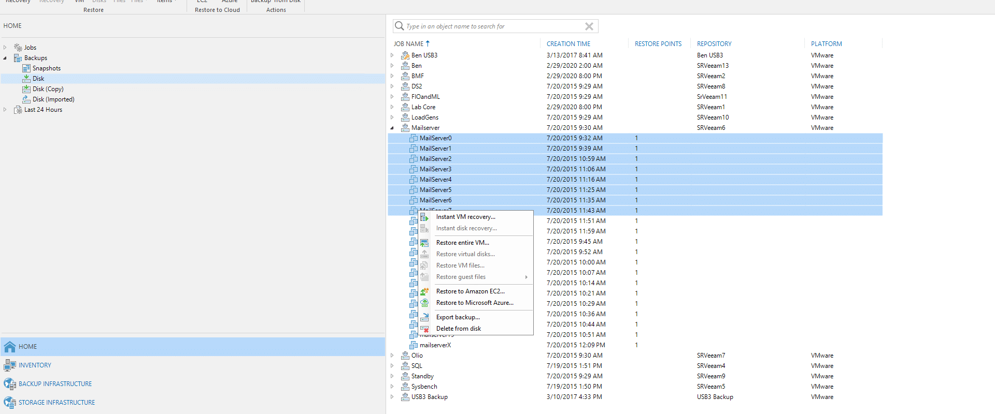Viewport: 995px width, 414px height.
Task: Click the DS2 job icon
Action: (405, 86)
